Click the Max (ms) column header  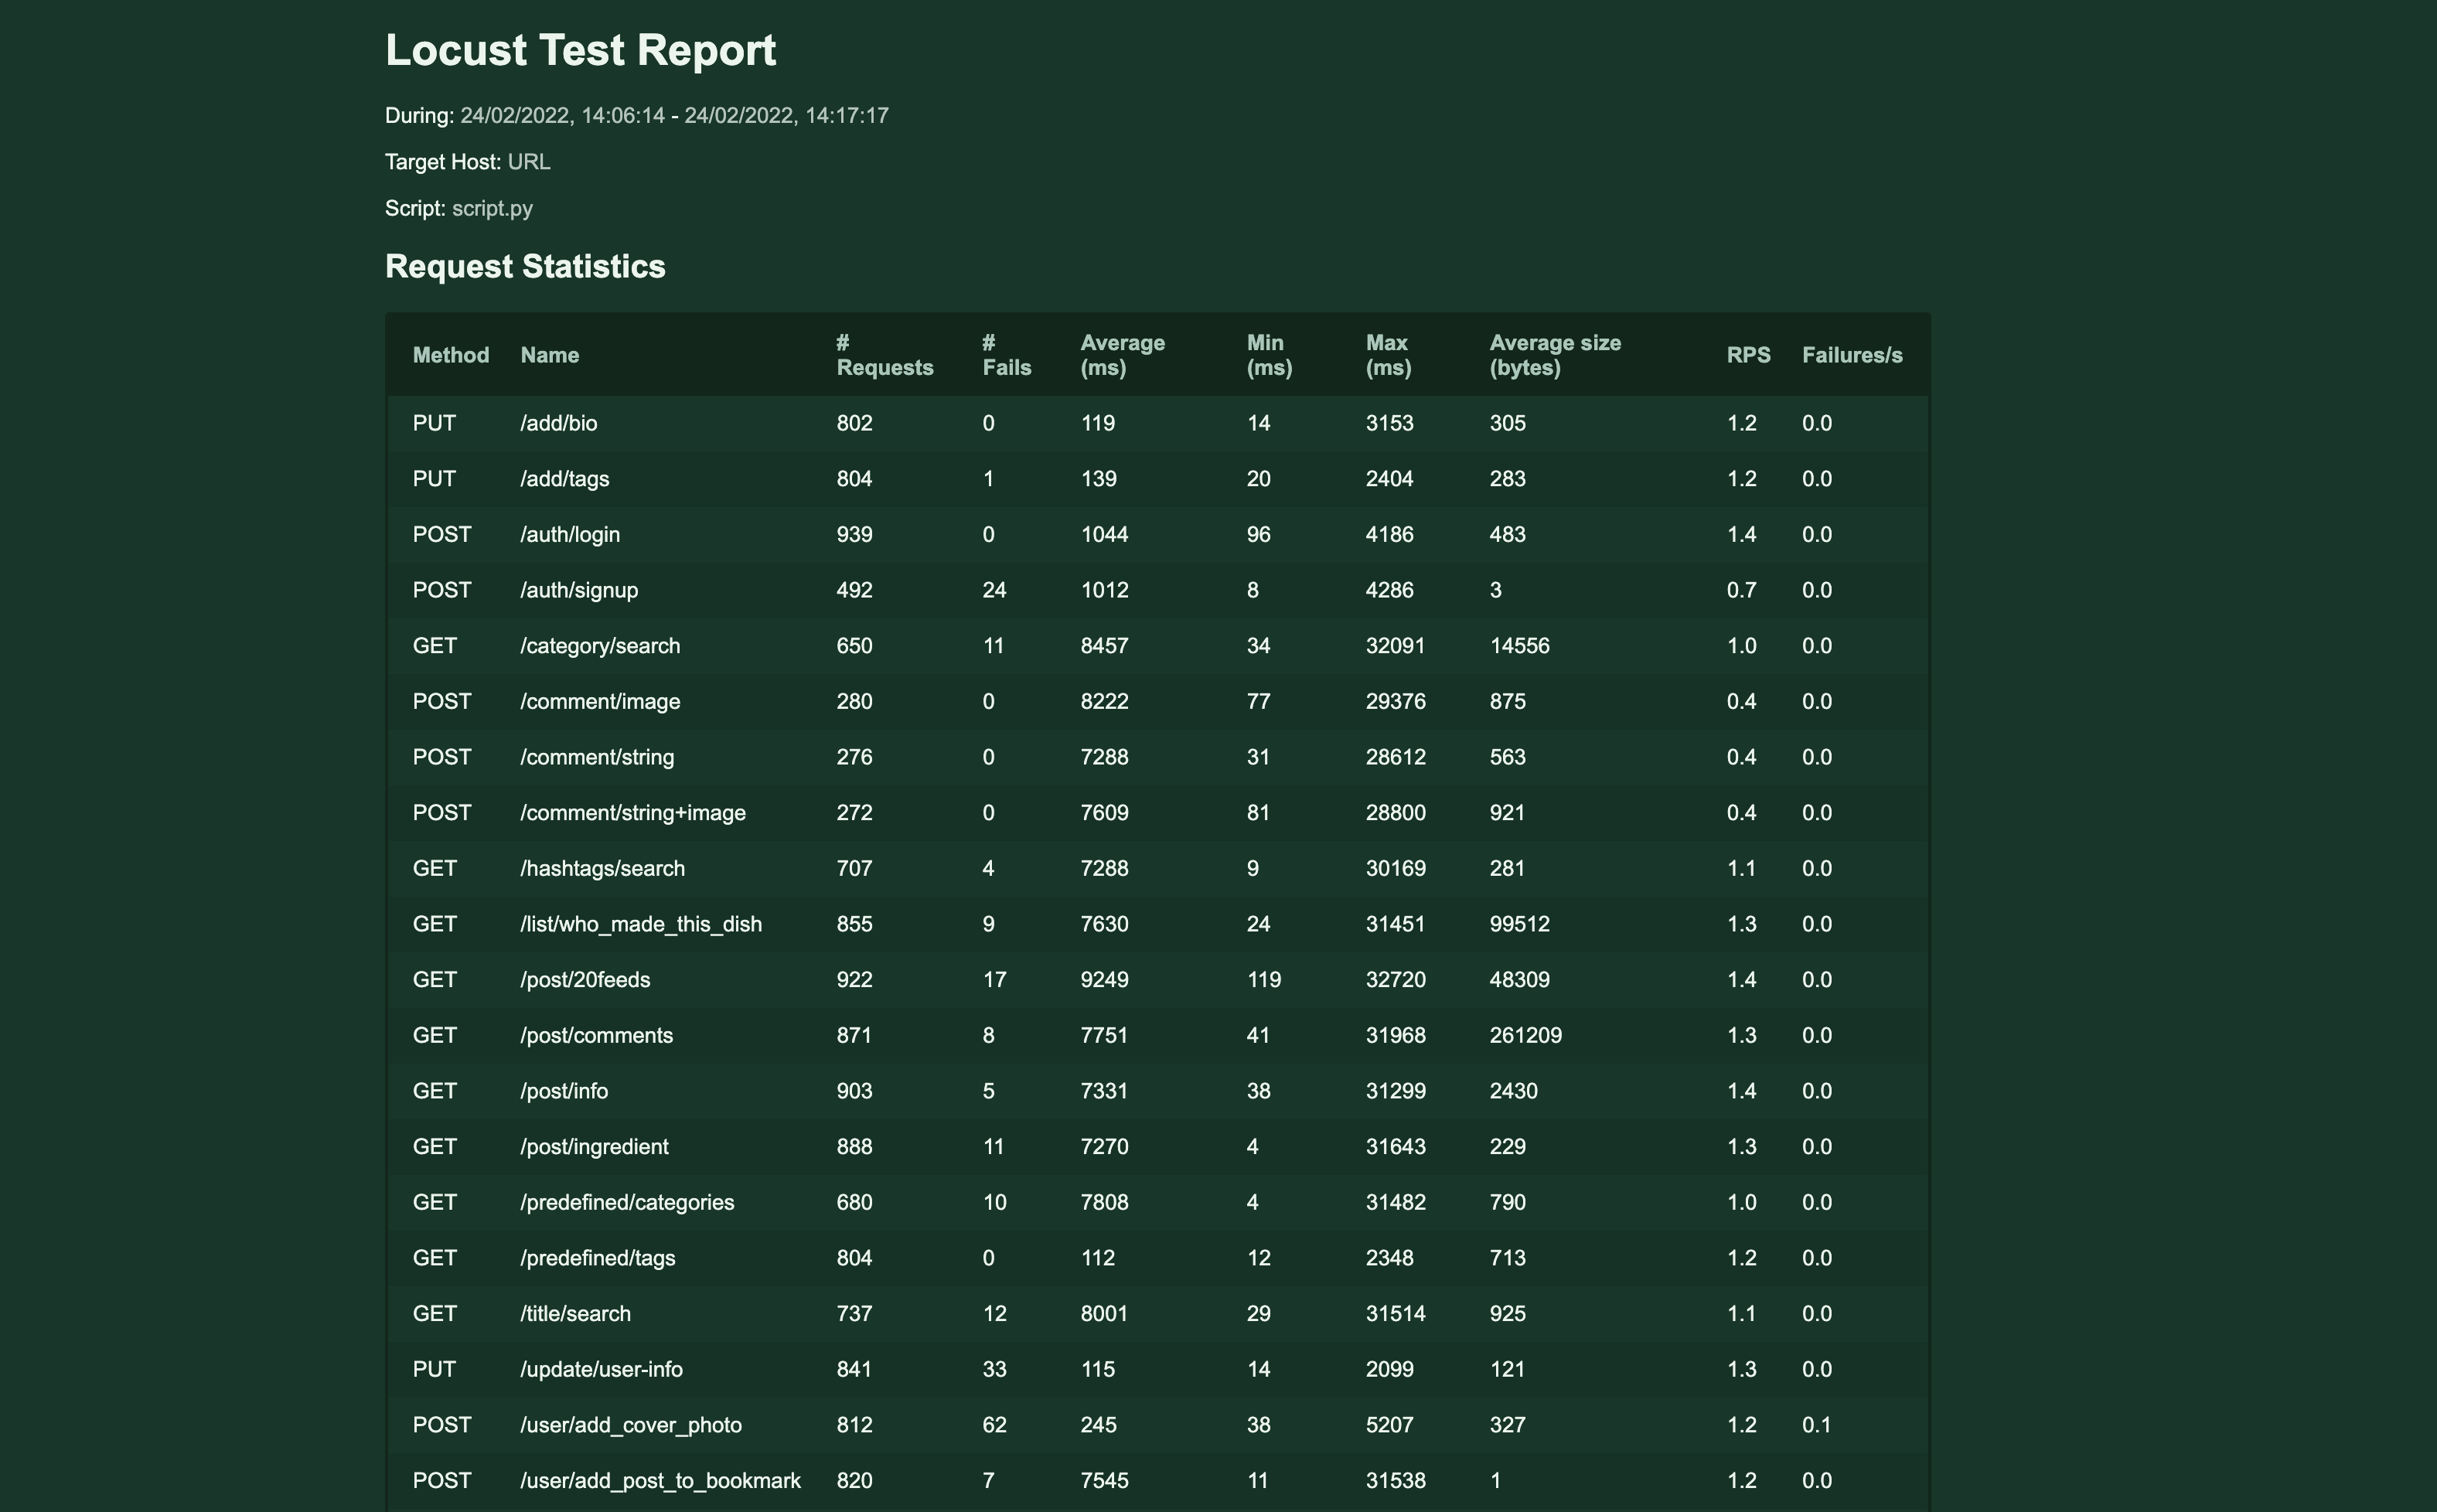click(x=1389, y=355)
